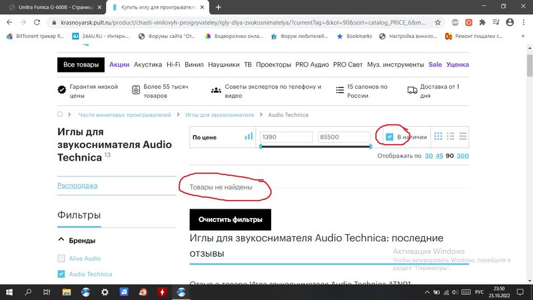Click the browser address bar URL

243,23
